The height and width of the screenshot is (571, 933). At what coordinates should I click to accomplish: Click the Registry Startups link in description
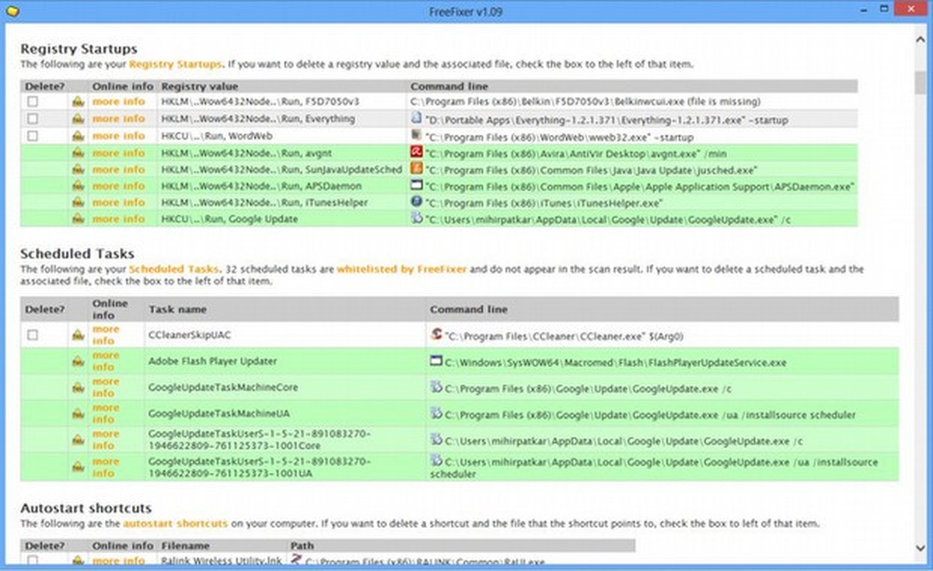point(175,64)
